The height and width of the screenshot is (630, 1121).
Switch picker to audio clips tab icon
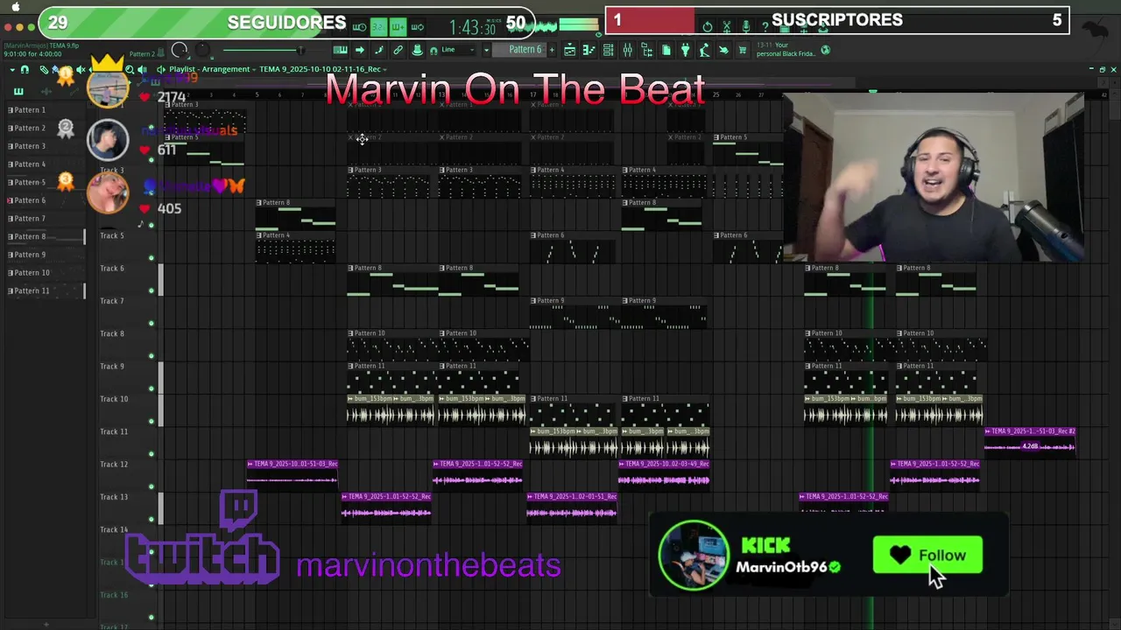coord(46,91)
